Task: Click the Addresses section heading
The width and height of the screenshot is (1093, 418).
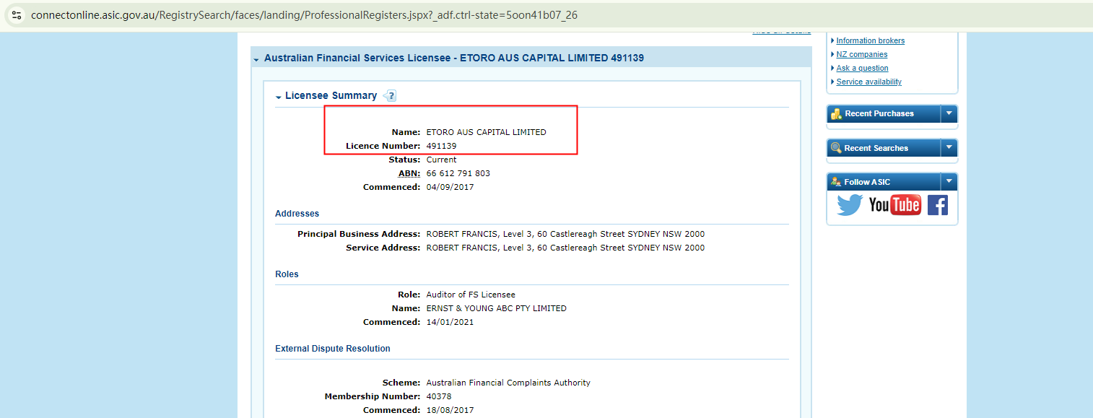Action: click(297, 214)
